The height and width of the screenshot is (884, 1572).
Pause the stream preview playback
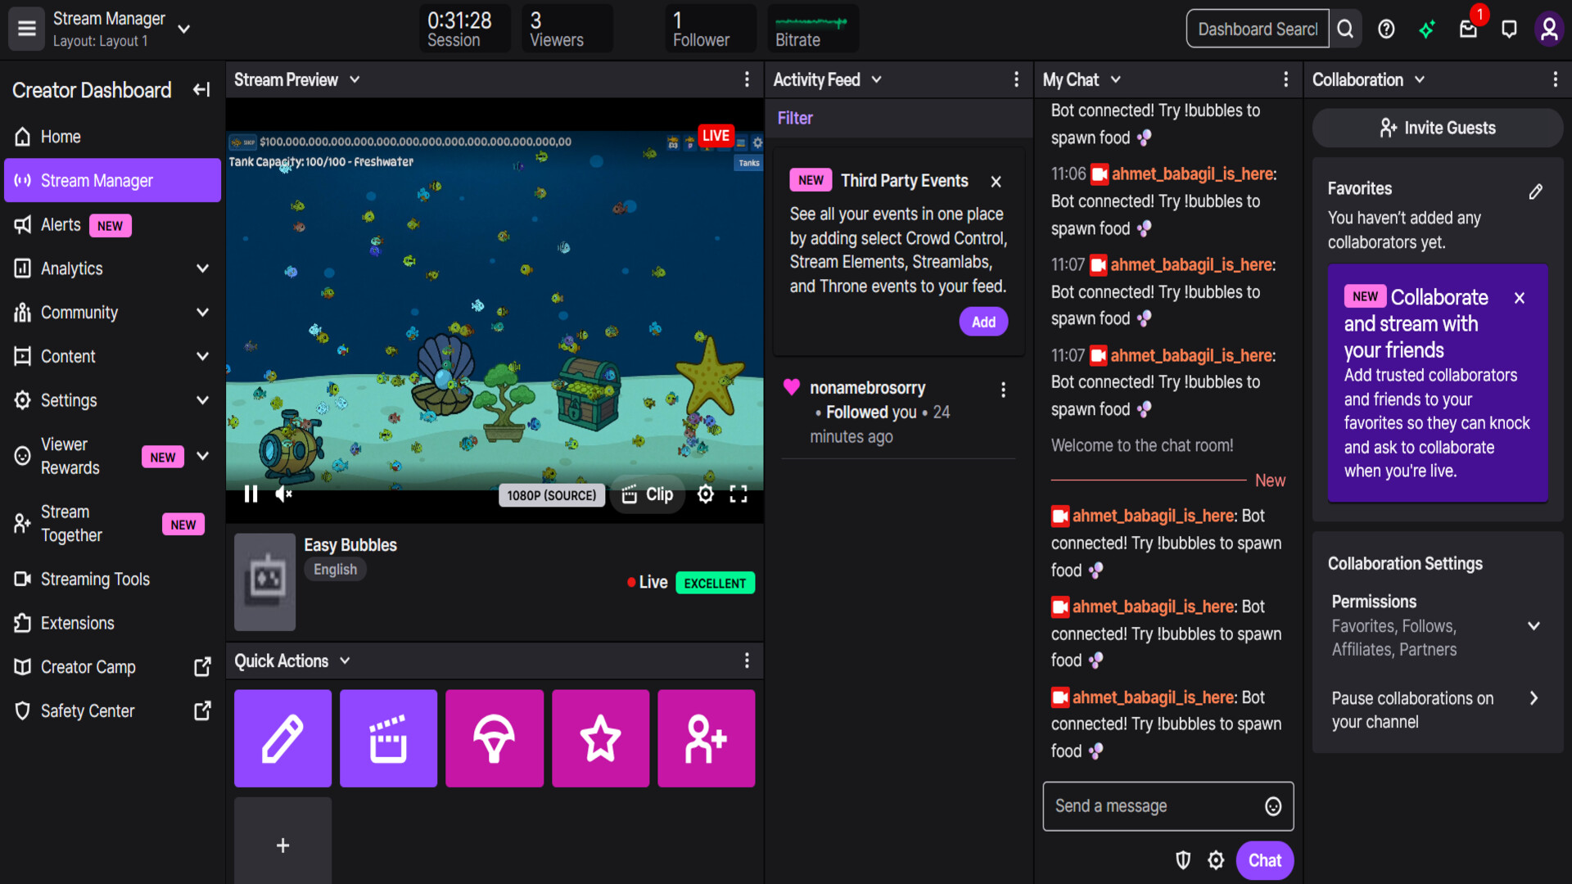(251, 494)
